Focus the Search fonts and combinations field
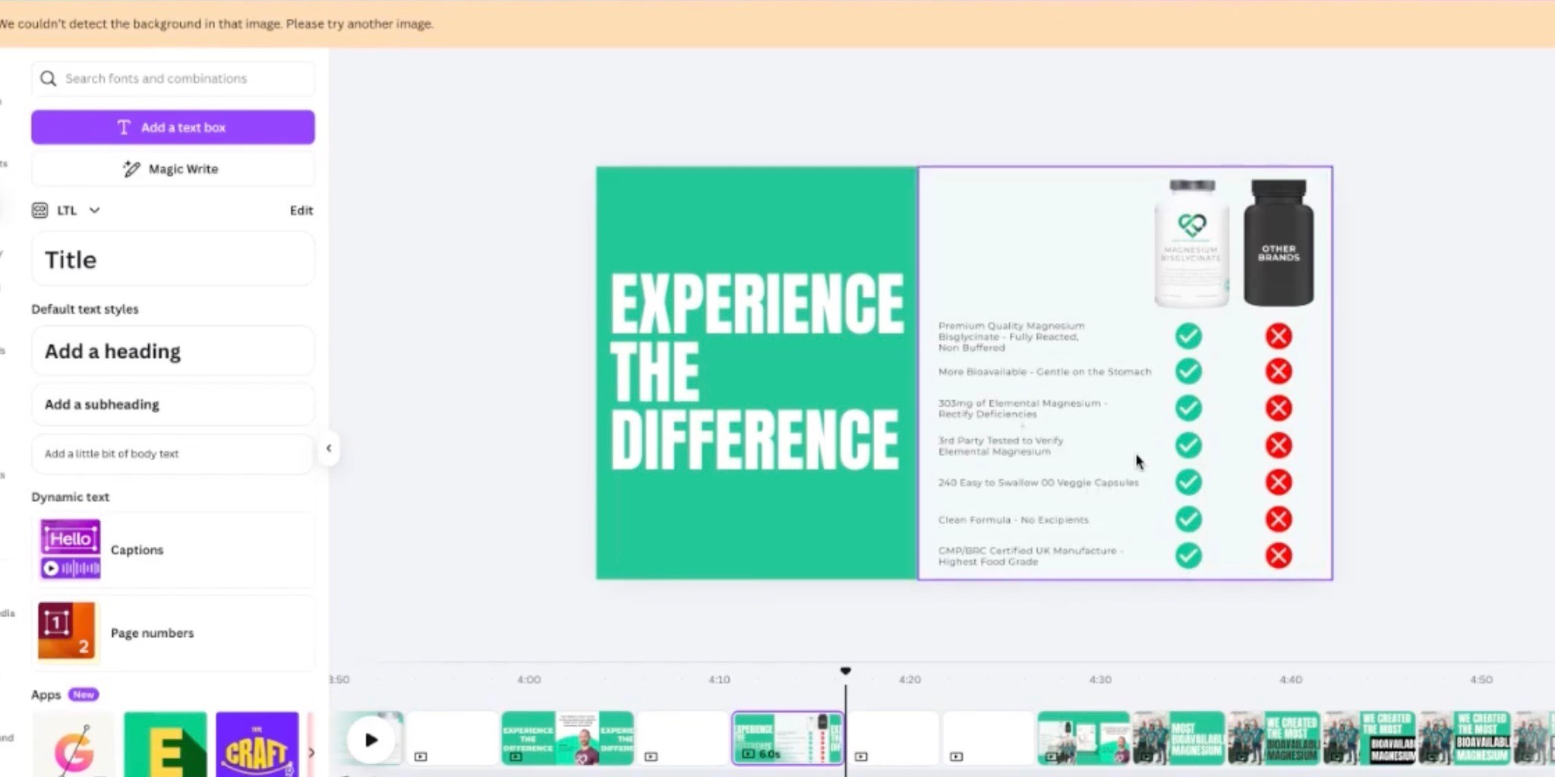This screenshot has width=1555, height=777. click(x=173, y=78)
